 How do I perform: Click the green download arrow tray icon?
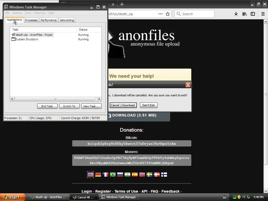(248, 197)
